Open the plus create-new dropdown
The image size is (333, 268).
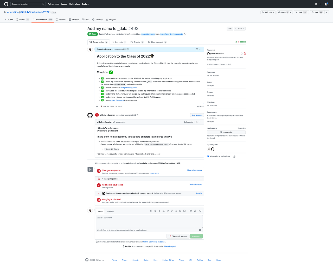321,4
